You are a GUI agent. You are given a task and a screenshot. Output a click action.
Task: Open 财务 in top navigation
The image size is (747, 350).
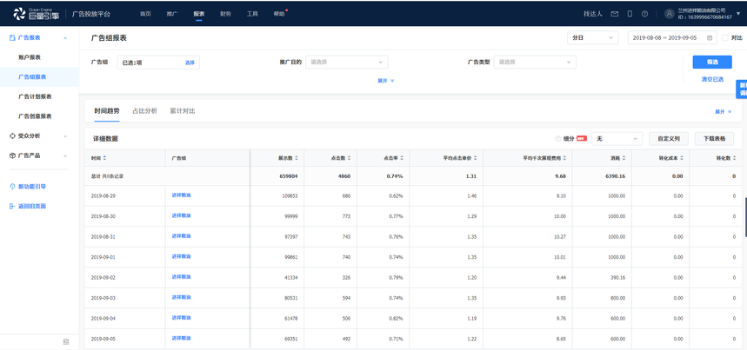point(225,14)
